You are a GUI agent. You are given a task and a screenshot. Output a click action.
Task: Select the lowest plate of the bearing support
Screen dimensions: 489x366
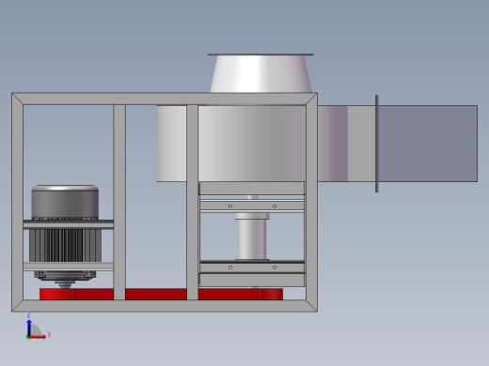click(x=252, y=280)
